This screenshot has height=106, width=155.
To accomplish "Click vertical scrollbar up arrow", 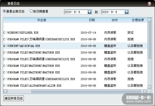I will (x=149, y=20).
